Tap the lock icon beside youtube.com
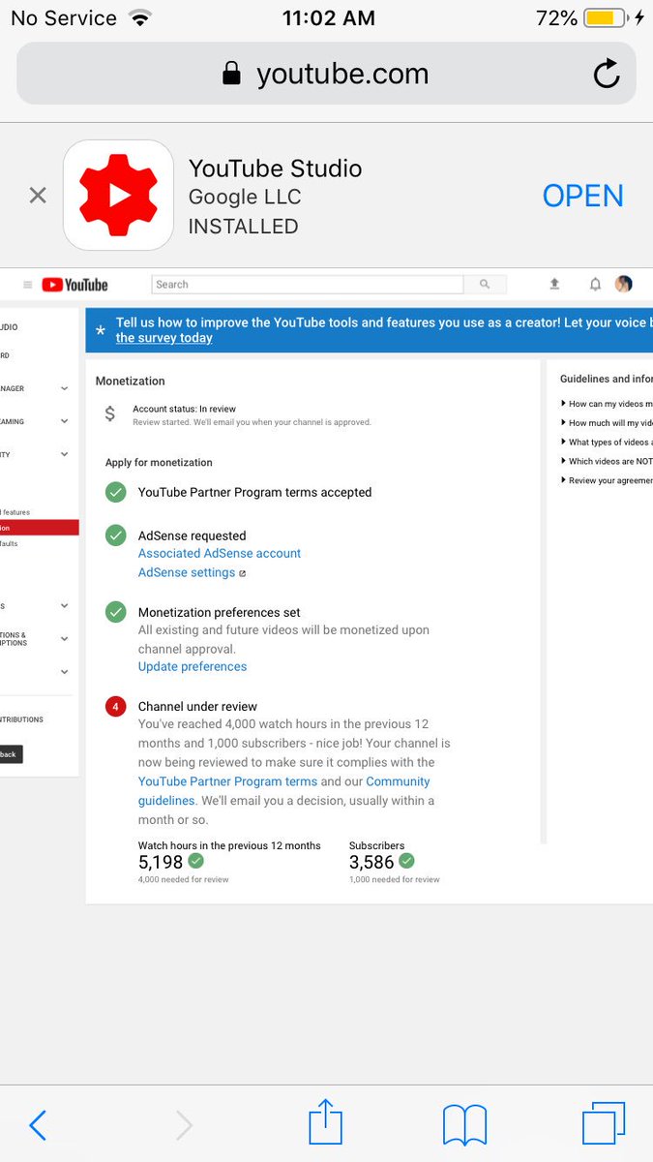Screen dimensions: 653x1162 [231, 74]
